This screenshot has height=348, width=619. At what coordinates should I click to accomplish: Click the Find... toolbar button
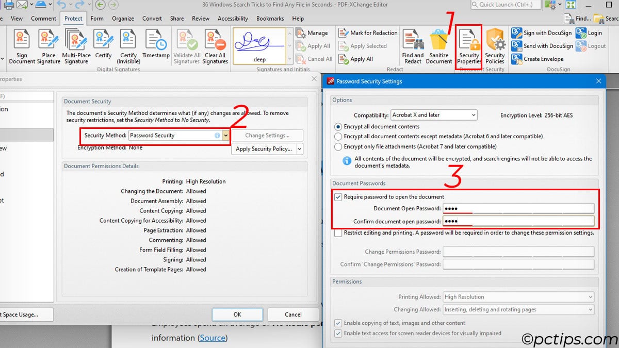pos(577,19)
